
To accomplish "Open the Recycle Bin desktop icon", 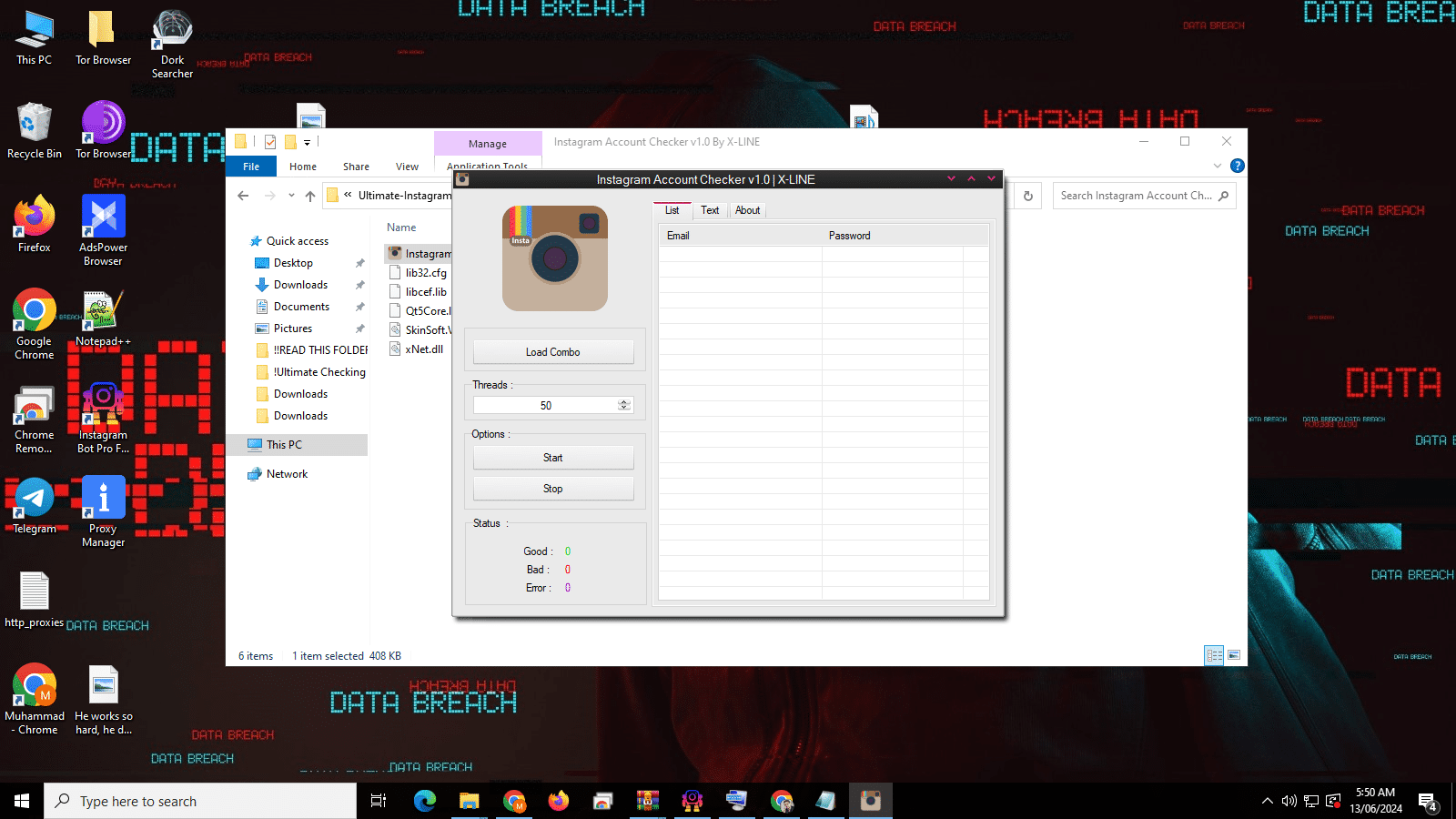I will coord(35,131).
